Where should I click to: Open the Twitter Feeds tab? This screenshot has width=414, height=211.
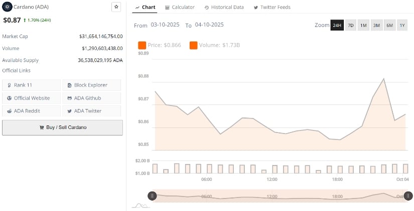pyautogui.click(x=272, y=7)
